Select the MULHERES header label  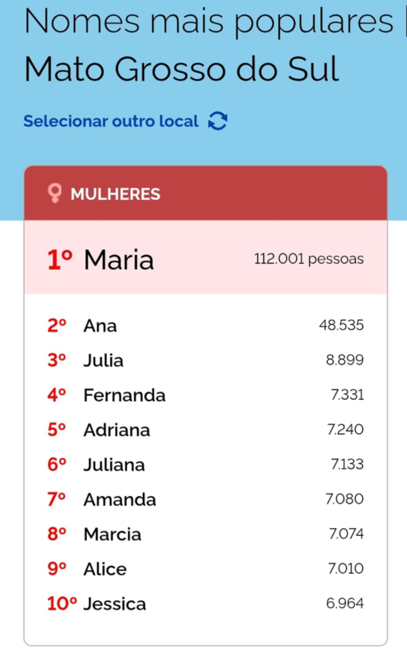116,194
